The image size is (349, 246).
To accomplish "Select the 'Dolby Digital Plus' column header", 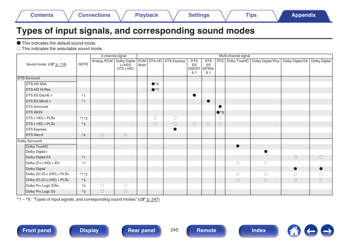I will (x=266, y=61).
